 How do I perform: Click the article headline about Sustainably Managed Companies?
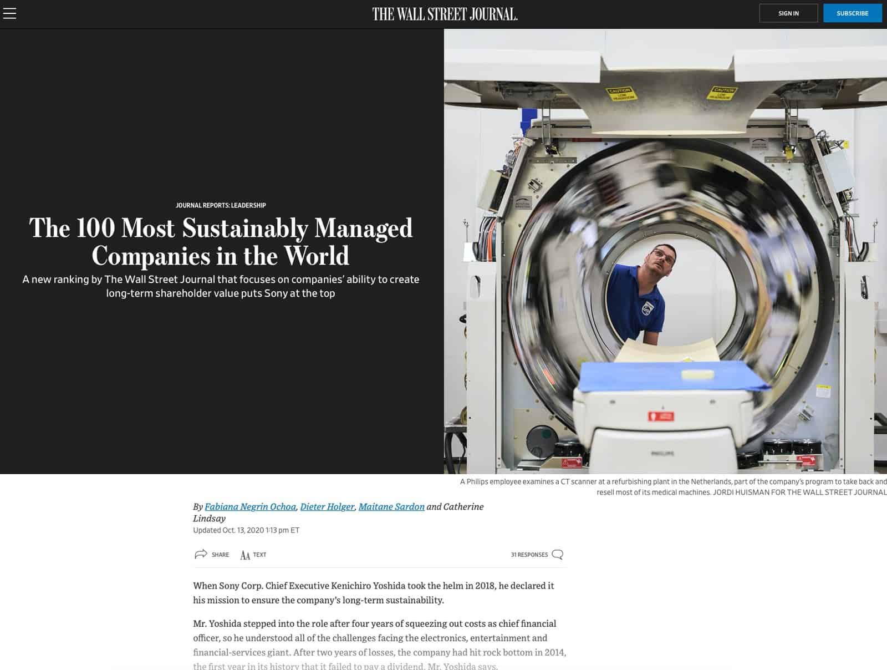coord(221,242)
